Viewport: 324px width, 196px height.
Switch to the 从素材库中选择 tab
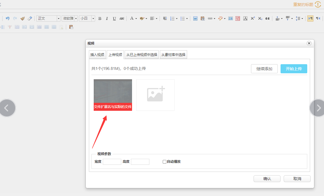173,55
